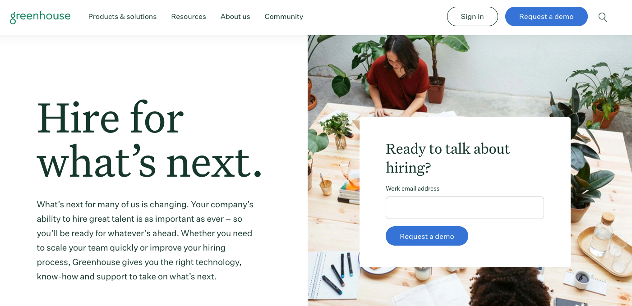
Task: Click Request a demo in the header
Action: [x=546, y=17]
